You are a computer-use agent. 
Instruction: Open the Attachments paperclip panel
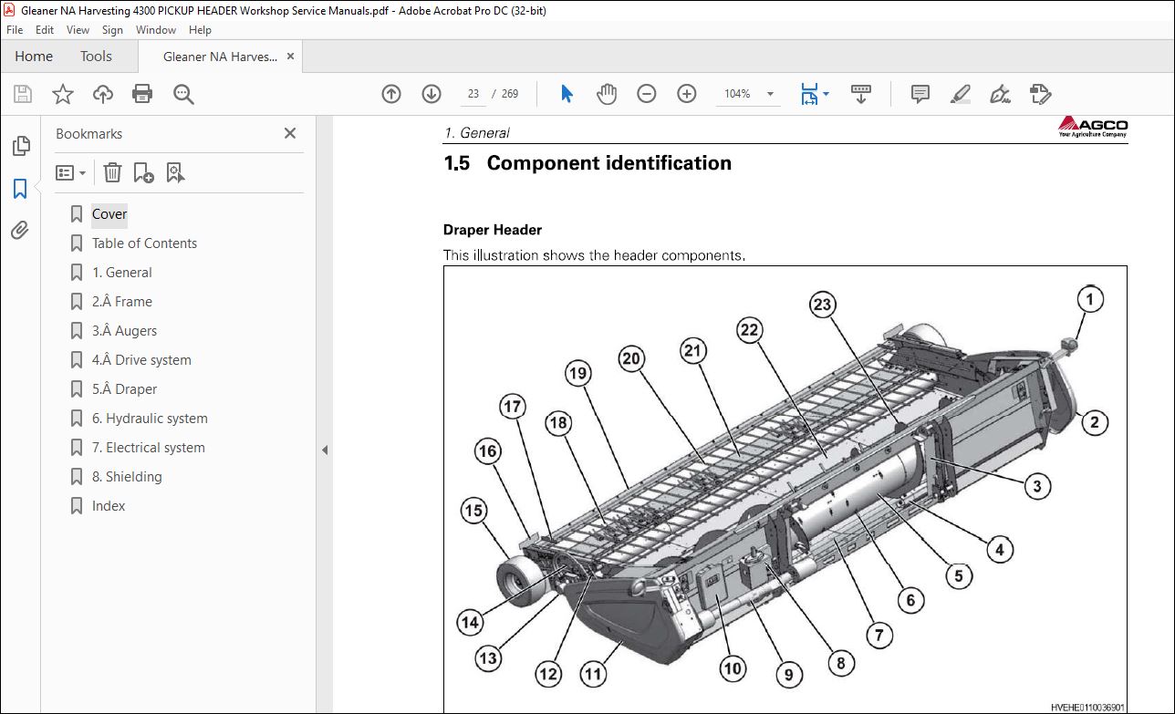point(20,230)
